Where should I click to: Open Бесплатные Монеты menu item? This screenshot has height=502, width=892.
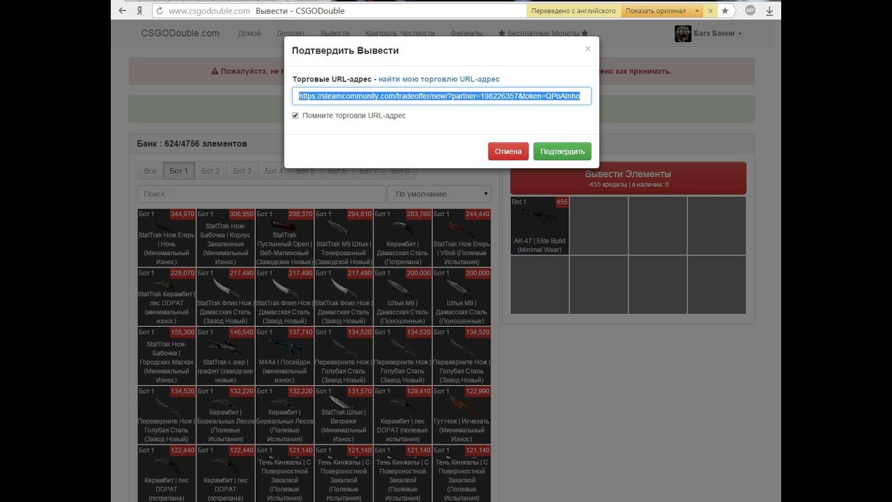tap(543, 33)
